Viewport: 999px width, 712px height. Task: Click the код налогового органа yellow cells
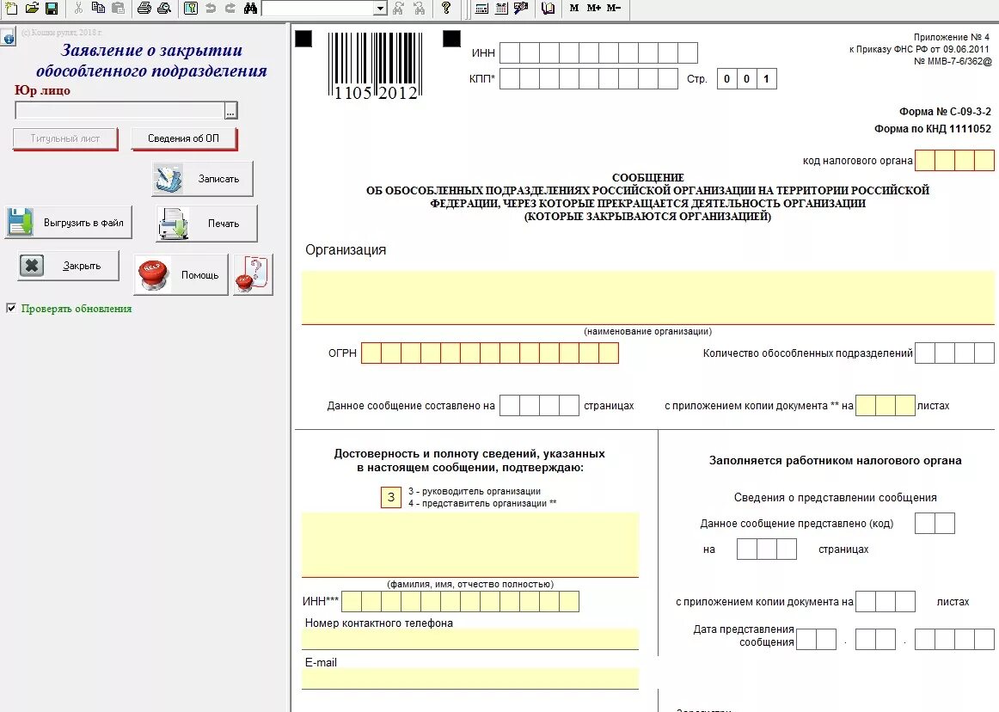pos(954,161)
